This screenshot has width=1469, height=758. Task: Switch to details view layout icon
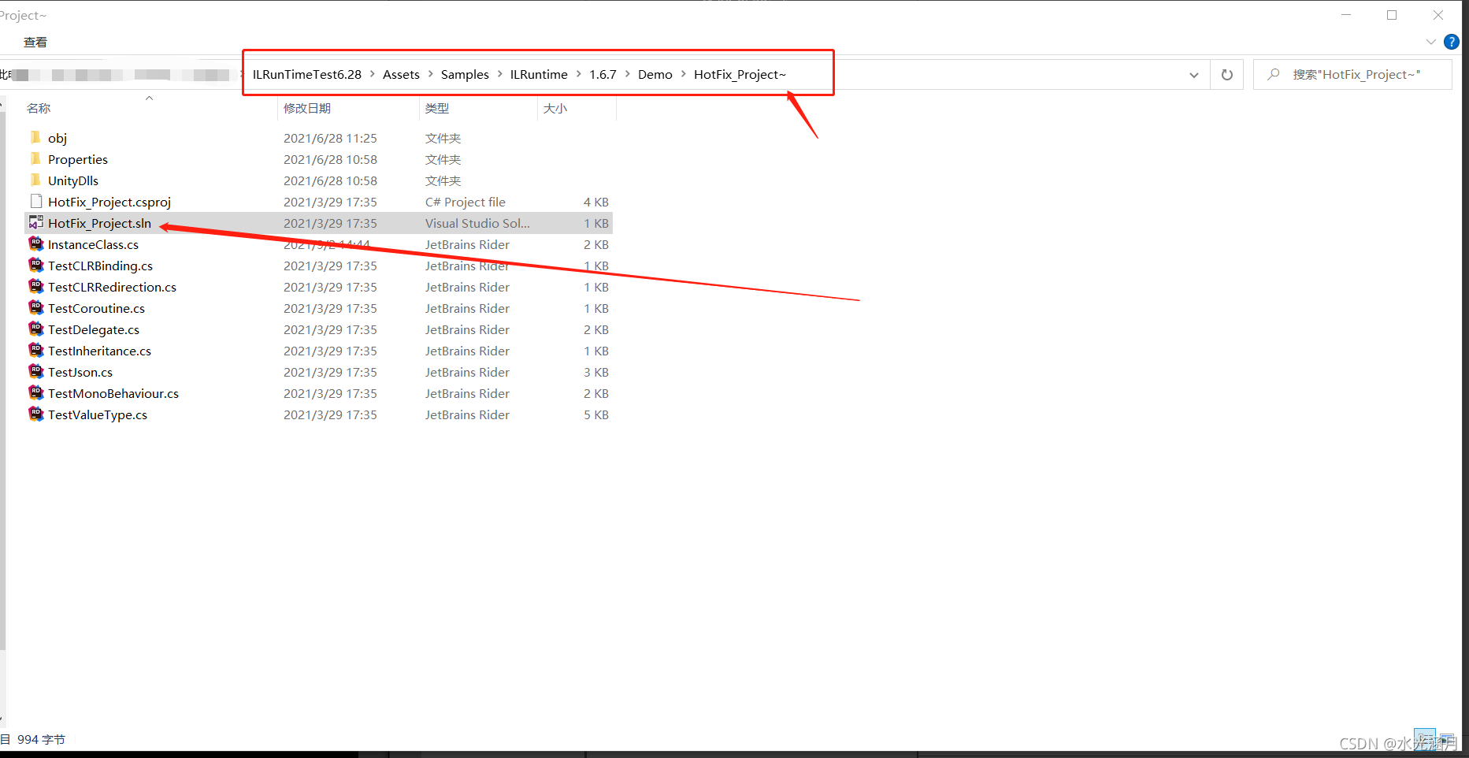click(1424, 740)
